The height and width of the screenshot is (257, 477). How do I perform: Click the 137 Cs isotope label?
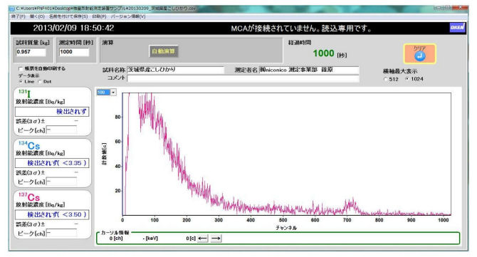(x=29, y=196)
